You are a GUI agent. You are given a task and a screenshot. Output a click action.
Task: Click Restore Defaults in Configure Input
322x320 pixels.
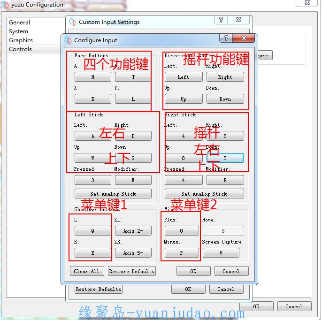(x=131, y=271)
